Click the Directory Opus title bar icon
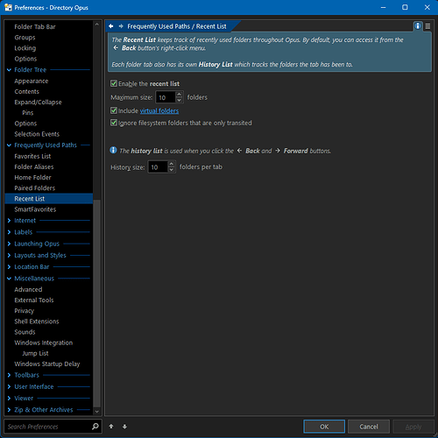This screenshot has width=438, height=438. click(8, 7)
